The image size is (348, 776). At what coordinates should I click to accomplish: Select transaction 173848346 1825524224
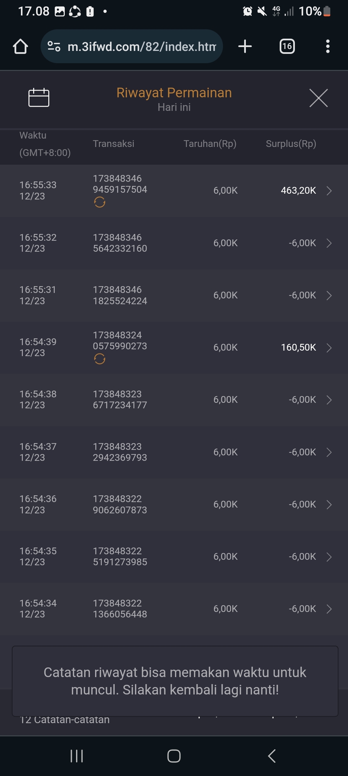120,295
